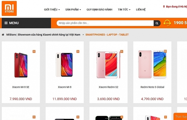Open the Redmi Note 5 Global phone image

click(152, 64)
